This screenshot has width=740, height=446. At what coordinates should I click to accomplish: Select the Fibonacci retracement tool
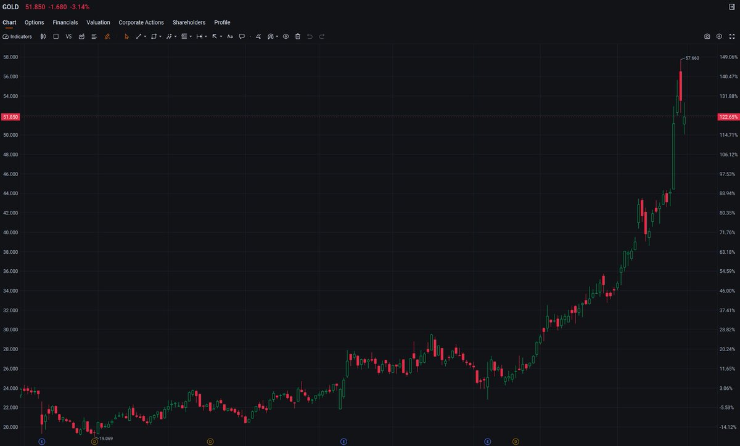click(x=184, y=36)
